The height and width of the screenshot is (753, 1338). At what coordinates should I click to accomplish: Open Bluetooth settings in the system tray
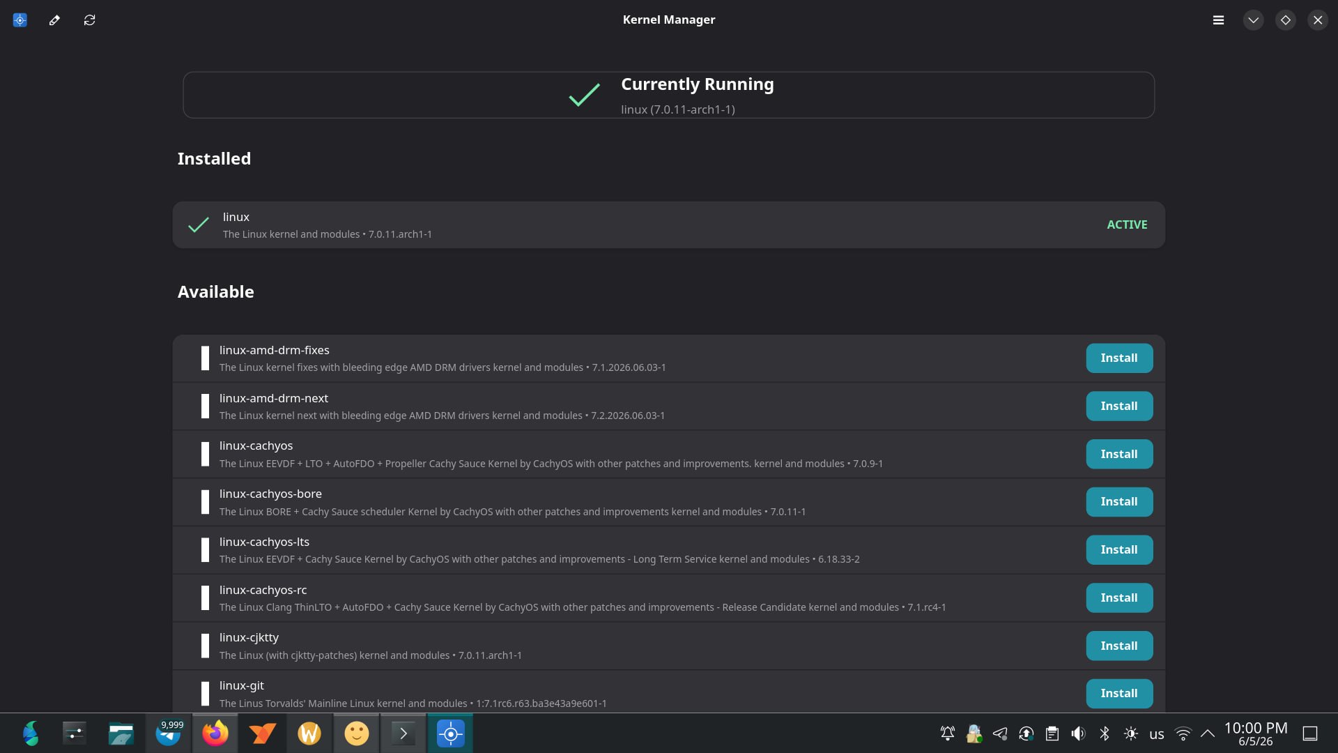tap(1105, 733)
